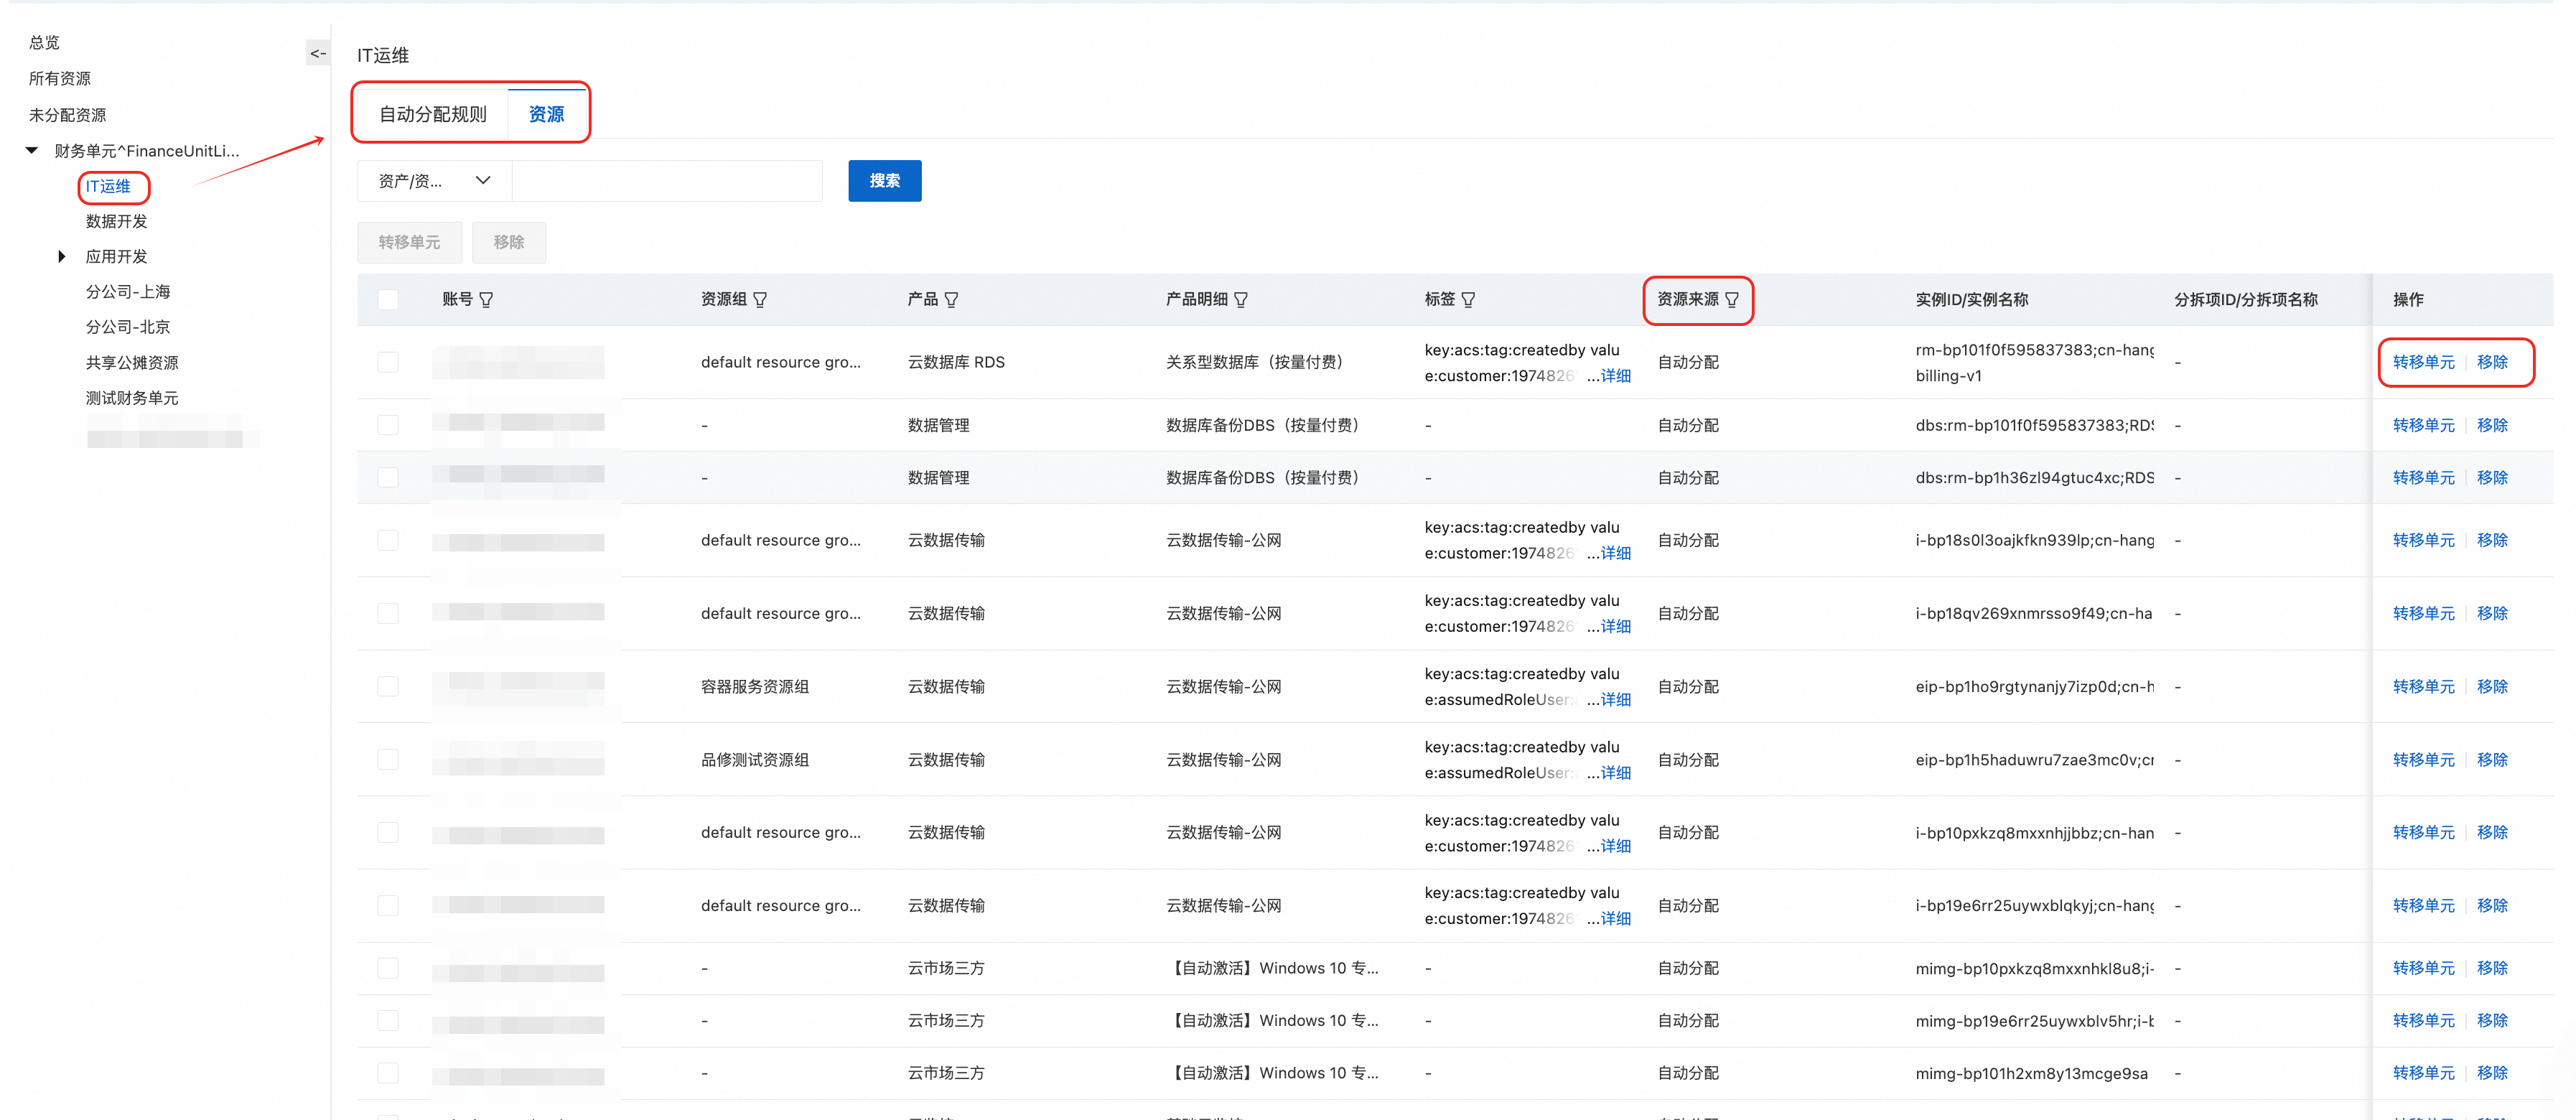Click 详细 link in first row's tag cell

coord(1615,376)
